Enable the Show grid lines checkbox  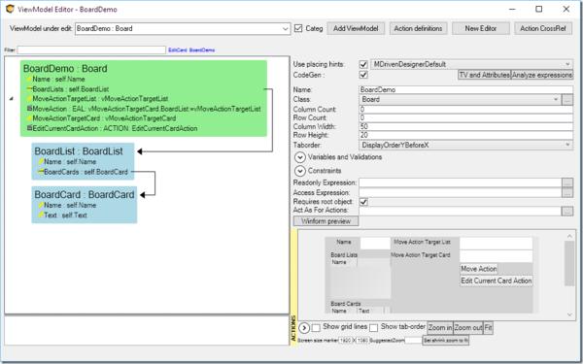coord(316,328)
